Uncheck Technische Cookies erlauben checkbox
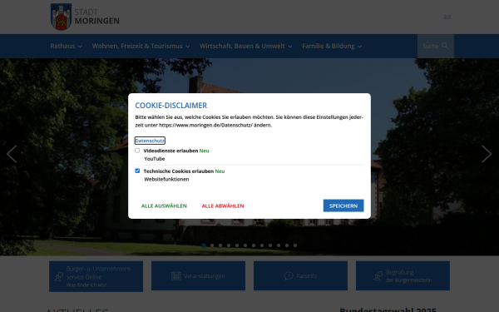The width and height of the screenshot is (499, 312). pyautogui.click(x=137, y=171)
